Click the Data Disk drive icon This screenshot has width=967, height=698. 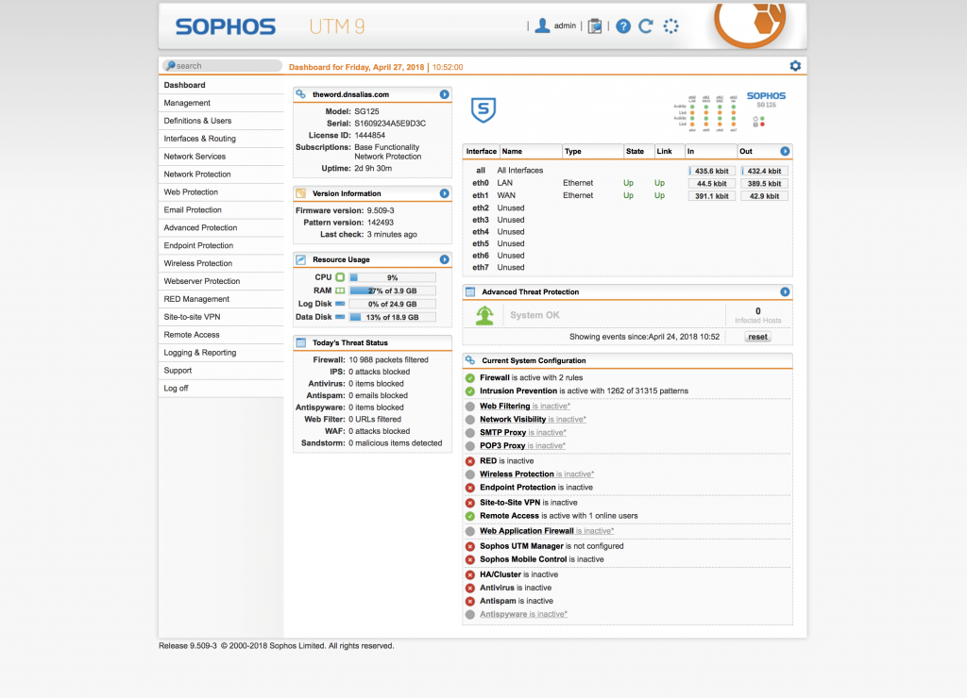click(340, 317)
